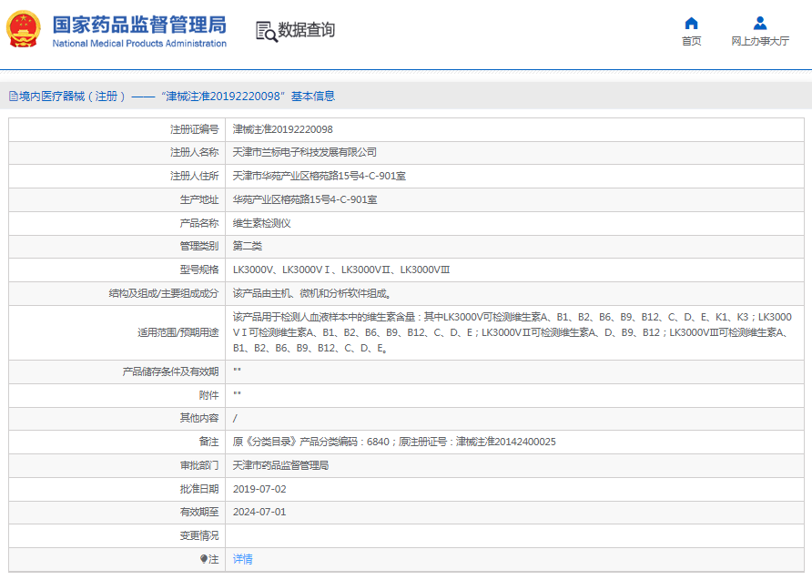Select the 适用范围/预期用途 row label
The image size is (812, 580).
178,332
